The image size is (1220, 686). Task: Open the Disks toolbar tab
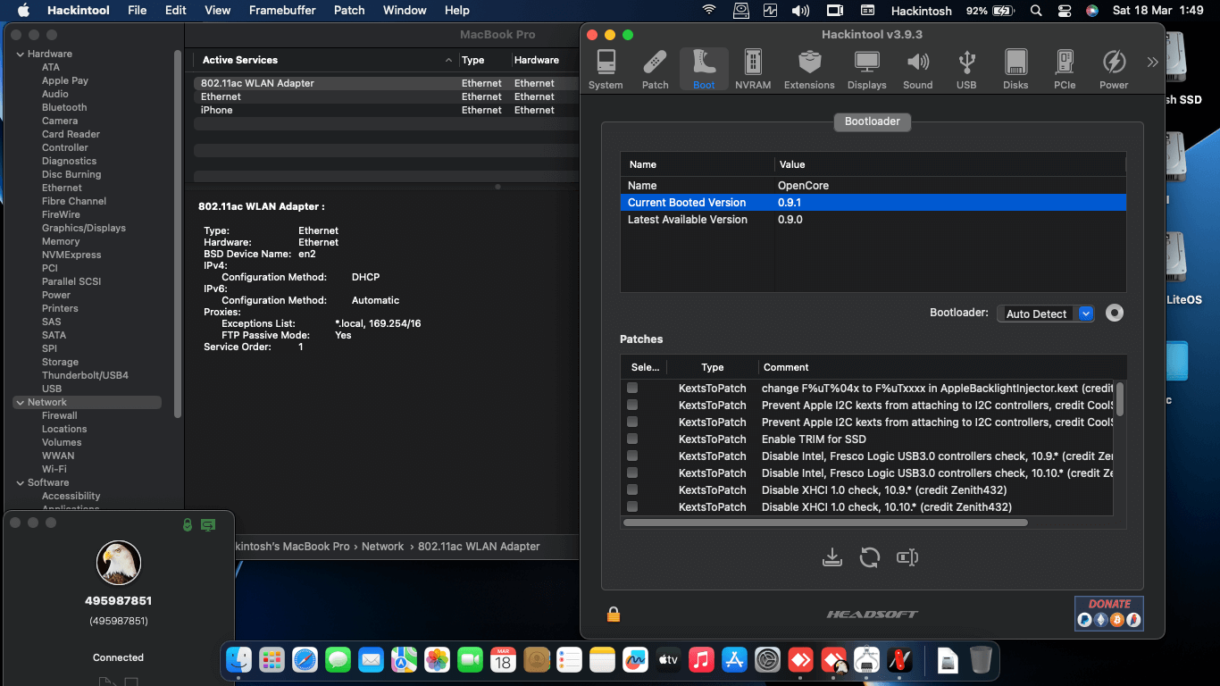(x=1015, y=70)
